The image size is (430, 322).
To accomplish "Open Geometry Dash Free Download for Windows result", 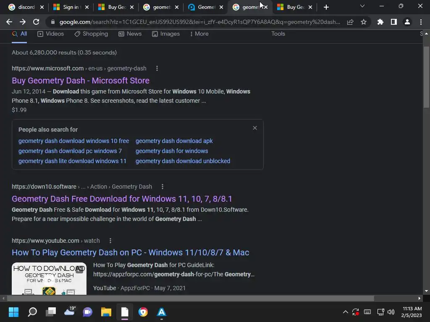I will 122,199.
